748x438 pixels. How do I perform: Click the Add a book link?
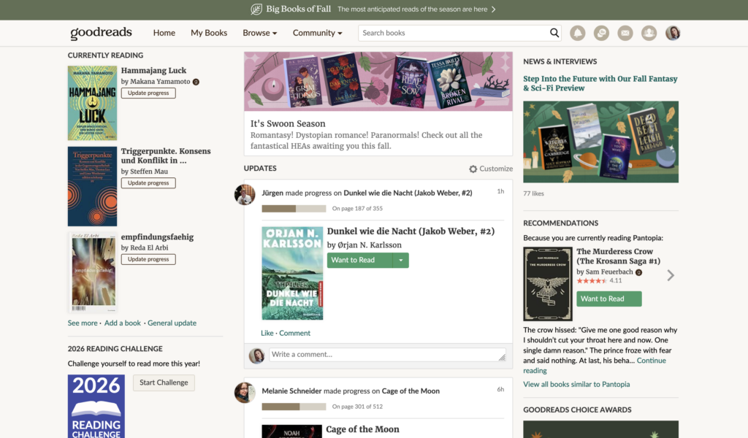pyautogui.click(x=123, y=323)
